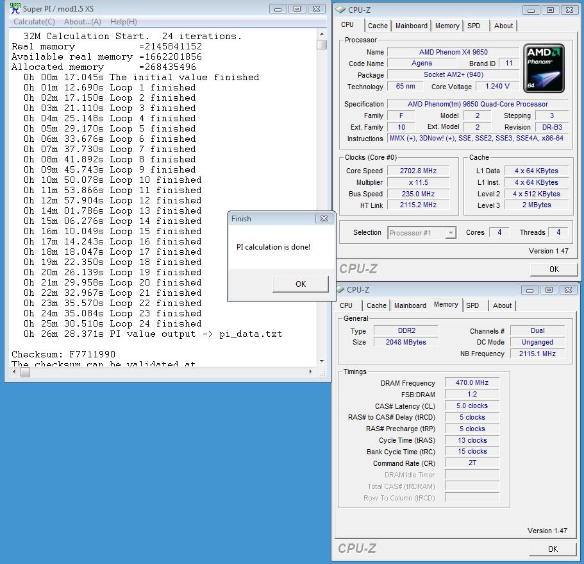This screenshot has width=584, height=564.
Task: Open the Help(H) menu in Super PI
Action: pos(124,22)
